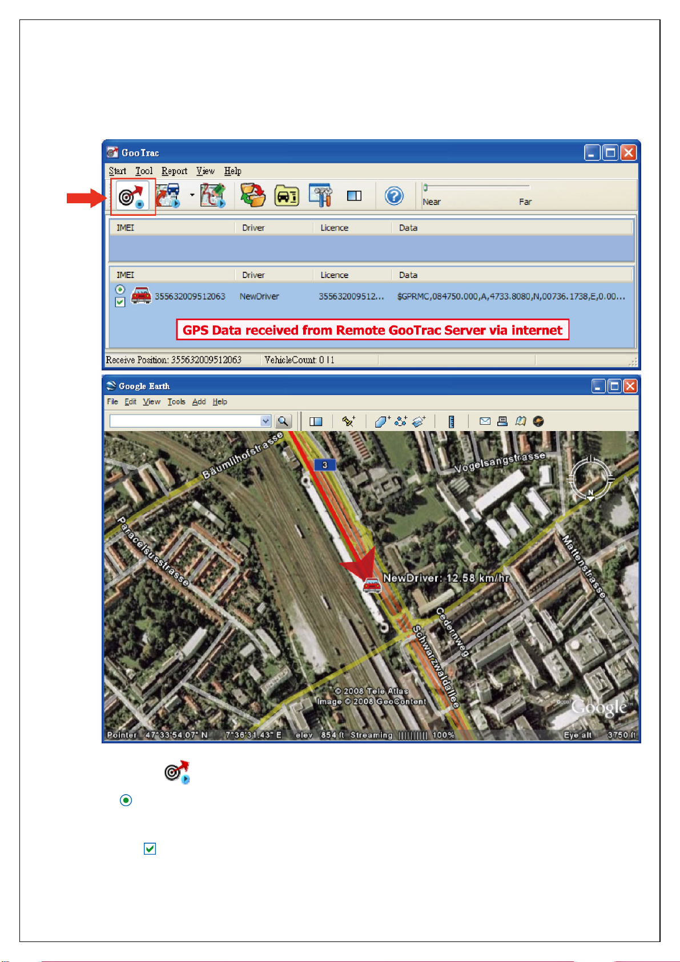Click the Streaming progress bar in Google Earth
Viewport: 680px width, 962px height.
point(413,735)
